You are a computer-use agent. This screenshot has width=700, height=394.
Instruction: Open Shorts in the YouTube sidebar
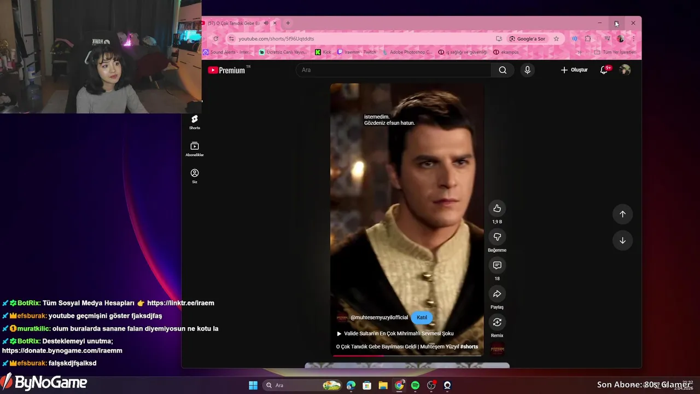(195, 123)
